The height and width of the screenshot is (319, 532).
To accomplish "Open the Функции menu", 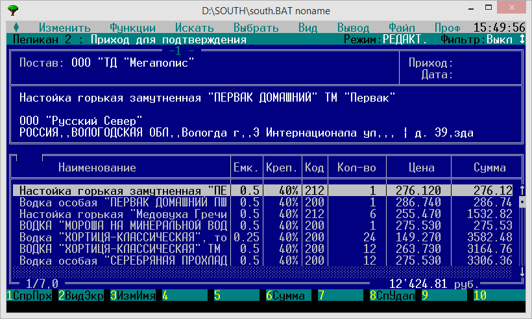I will (x=132, y=28).
